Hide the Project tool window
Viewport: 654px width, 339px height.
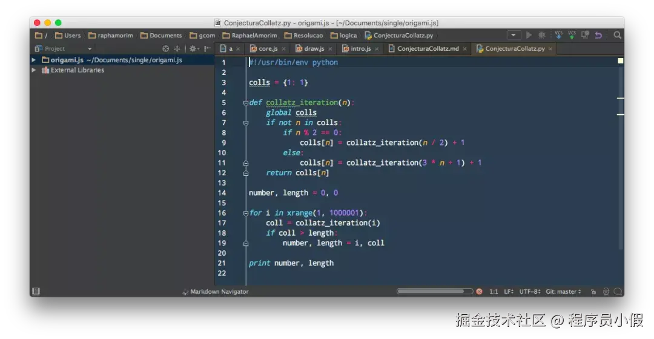[x=207, y=49]
